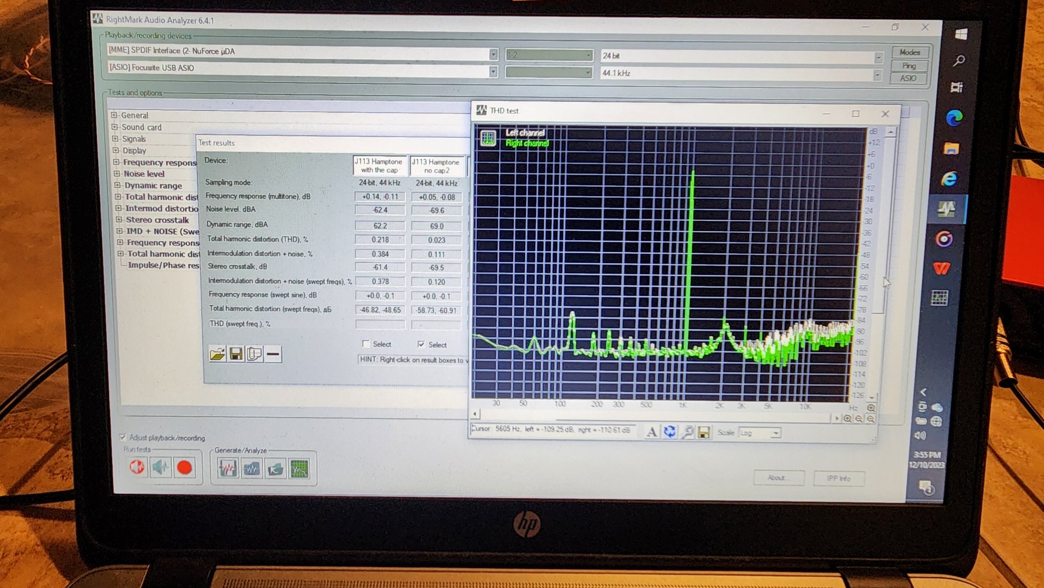The image size is (1044, 588).
Task: Untick Select checkbox under 'no cap2' column
Action: [421, 344]
